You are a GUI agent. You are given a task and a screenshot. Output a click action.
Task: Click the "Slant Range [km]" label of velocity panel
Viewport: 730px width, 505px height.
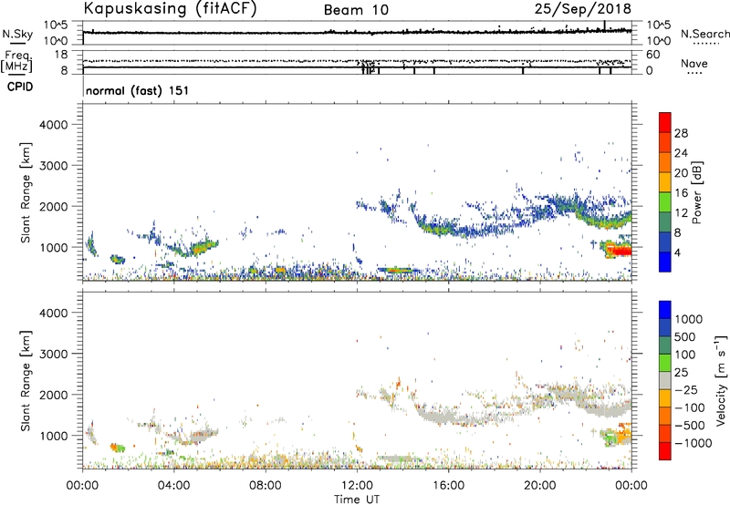26,381
